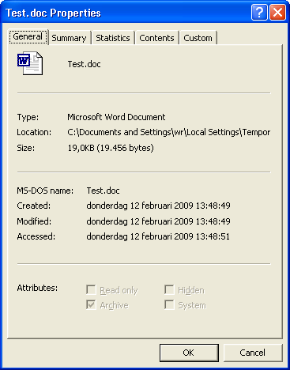The height and width of the screenshot is (370, 290).
Task: Select the 'Microsoft Word Document' type text
Action: 116,117
